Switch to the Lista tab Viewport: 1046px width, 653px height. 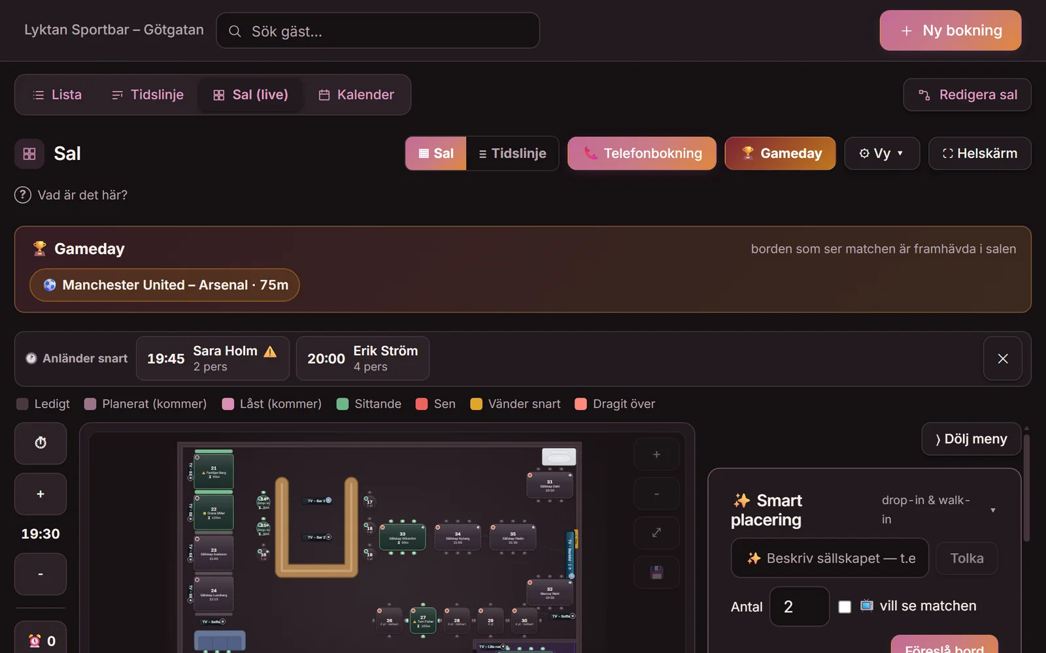(x=58, y=95)
